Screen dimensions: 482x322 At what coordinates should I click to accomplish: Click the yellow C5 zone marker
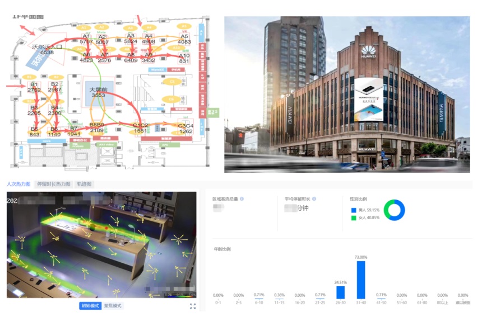click(x=172, y=82)
